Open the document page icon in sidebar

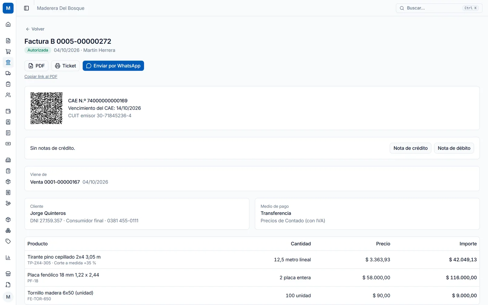[8, 41]
